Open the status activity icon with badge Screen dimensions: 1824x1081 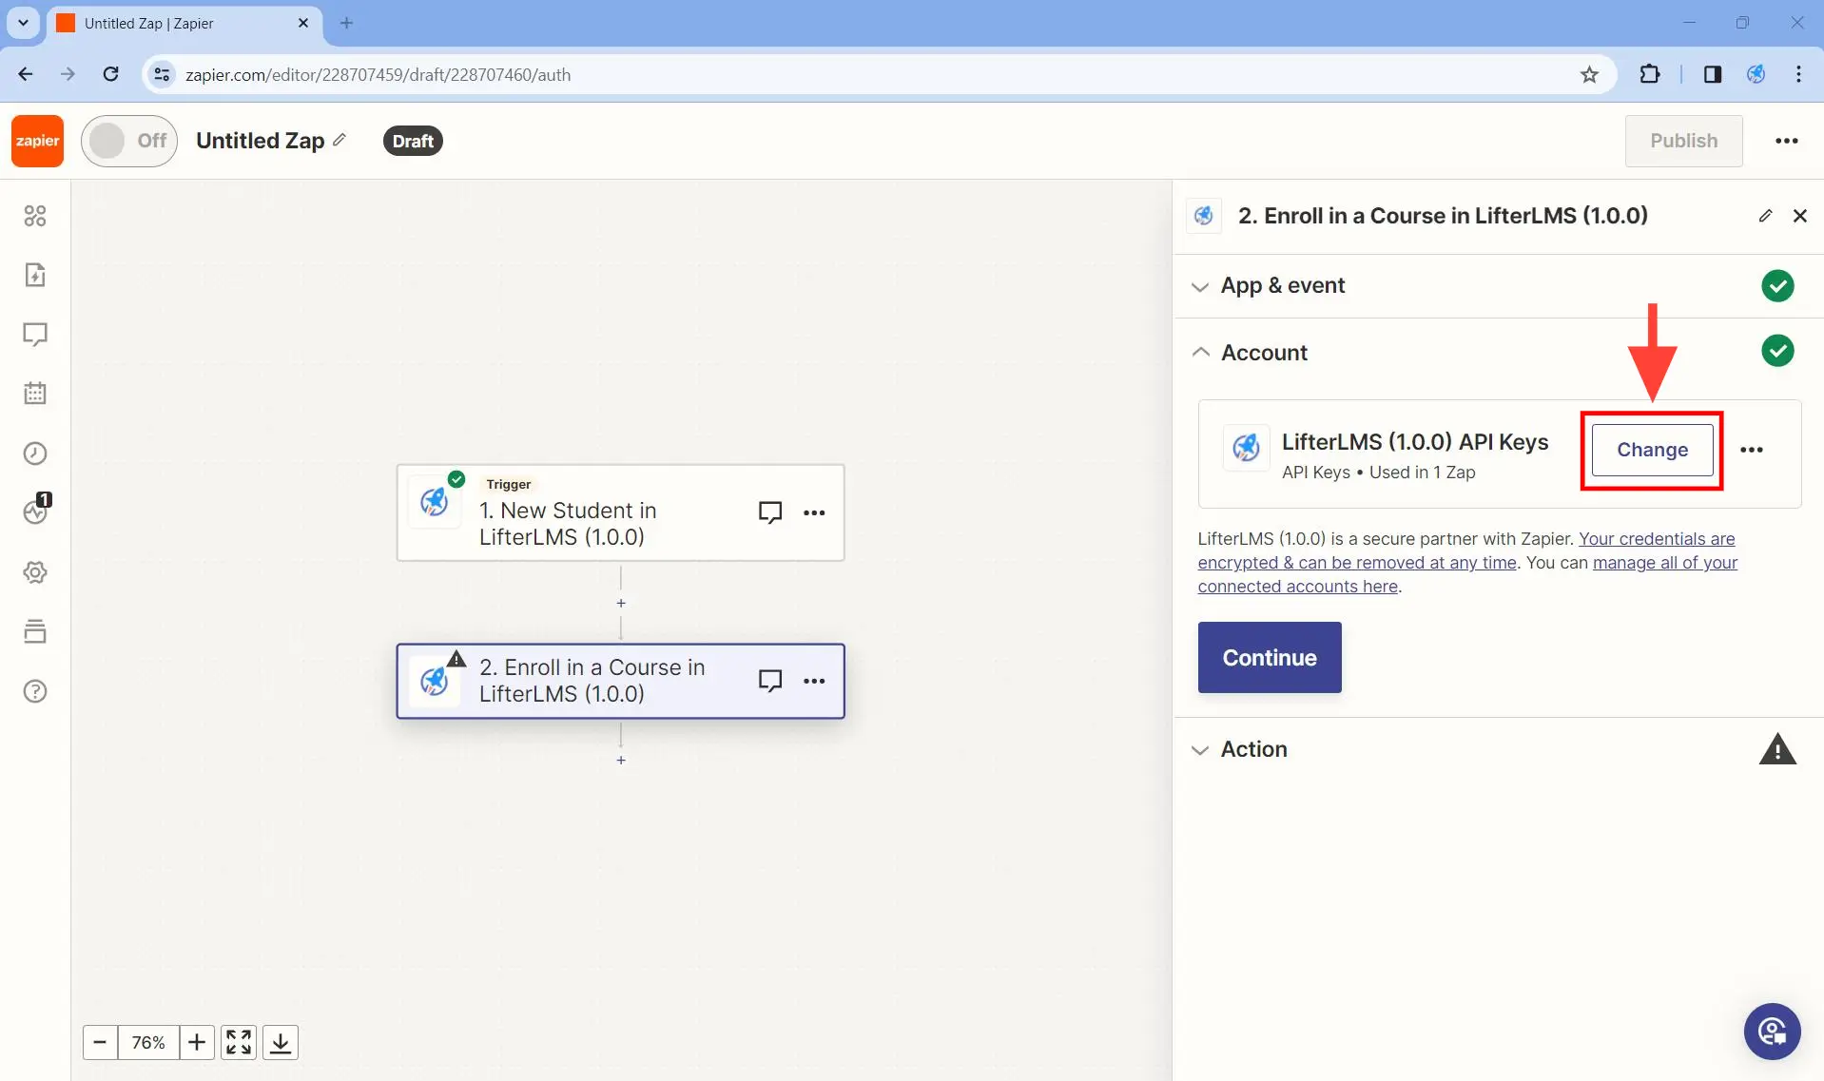coord(35,512)
